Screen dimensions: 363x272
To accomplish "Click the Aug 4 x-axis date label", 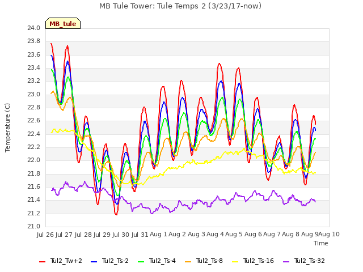I will tap(215, 235).
